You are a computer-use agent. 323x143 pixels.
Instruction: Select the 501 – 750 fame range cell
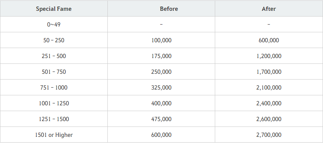tap(54, 71)
